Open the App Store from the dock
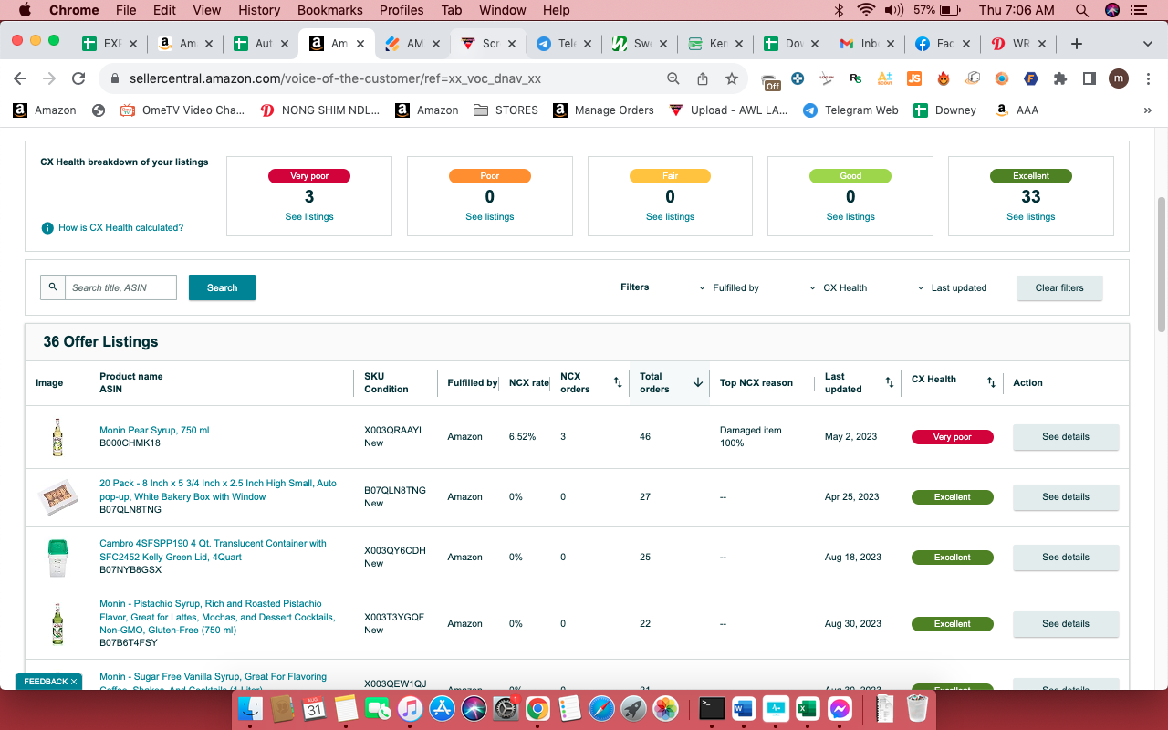This screenshot has height=730, width=1168. coord(442,707)
